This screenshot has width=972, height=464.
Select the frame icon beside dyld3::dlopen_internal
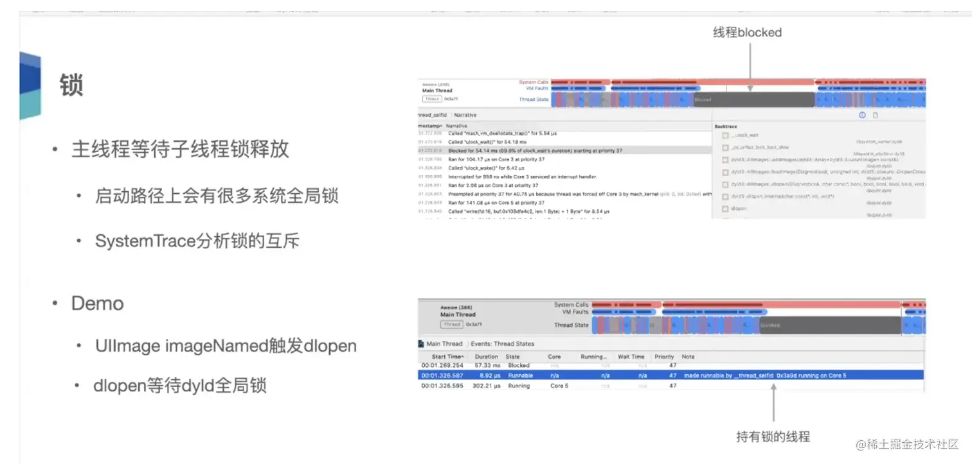pyautogui.click(x=725, y=196)
